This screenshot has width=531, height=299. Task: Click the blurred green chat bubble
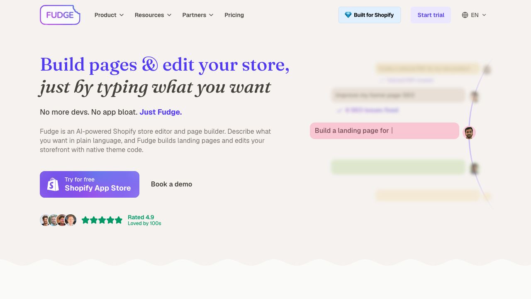(x=398, y=167)
